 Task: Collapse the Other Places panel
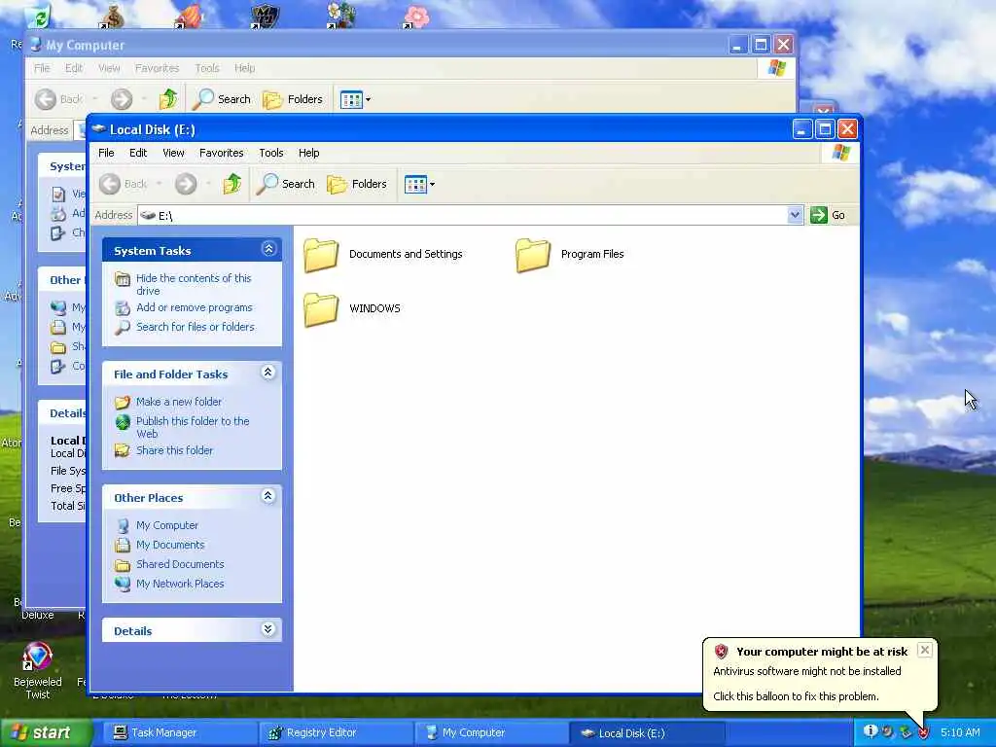(x=268, y=497)
